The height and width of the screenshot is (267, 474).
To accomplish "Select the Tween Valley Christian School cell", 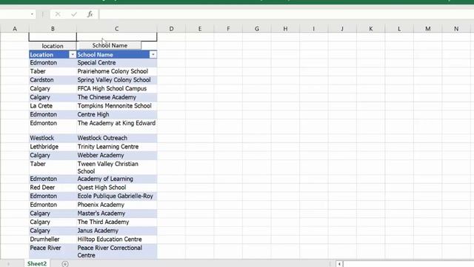I will pos(117,167).
